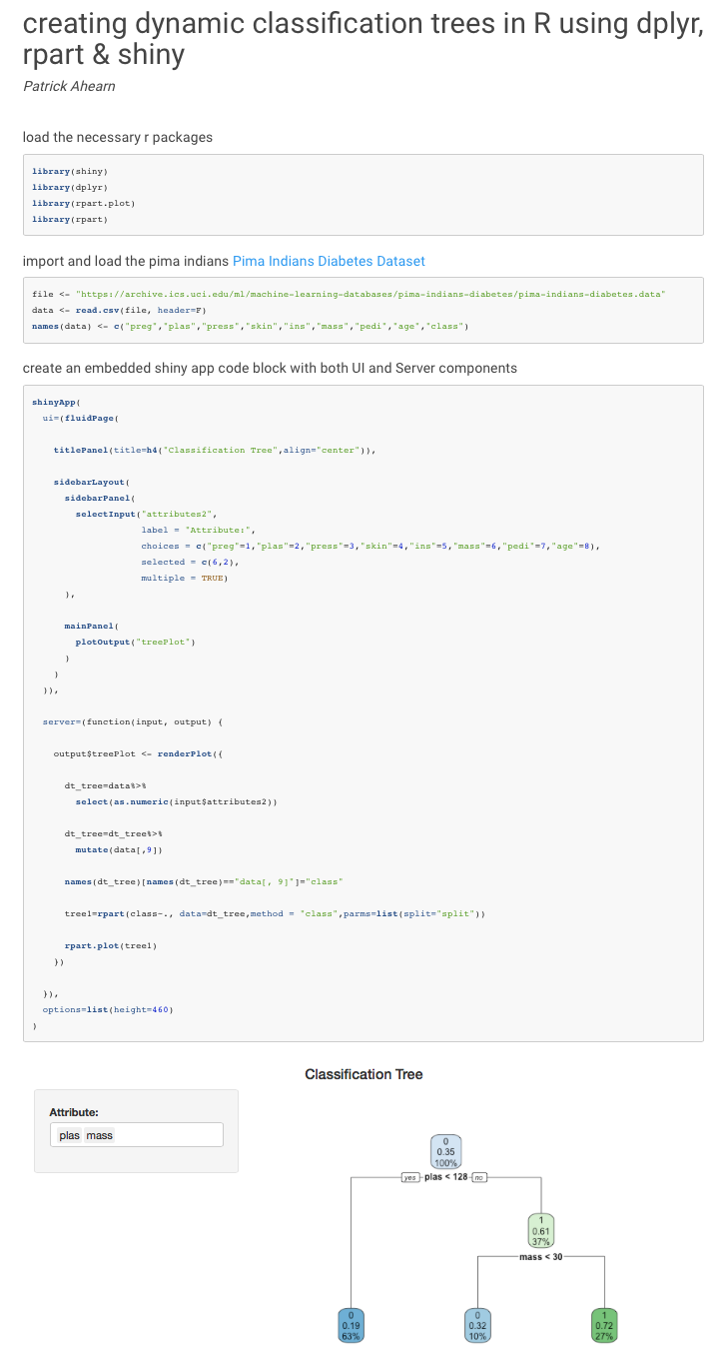Click the 'Classification Tree' plot title
Screen dimensions: 727x1354
[363, 1074]
